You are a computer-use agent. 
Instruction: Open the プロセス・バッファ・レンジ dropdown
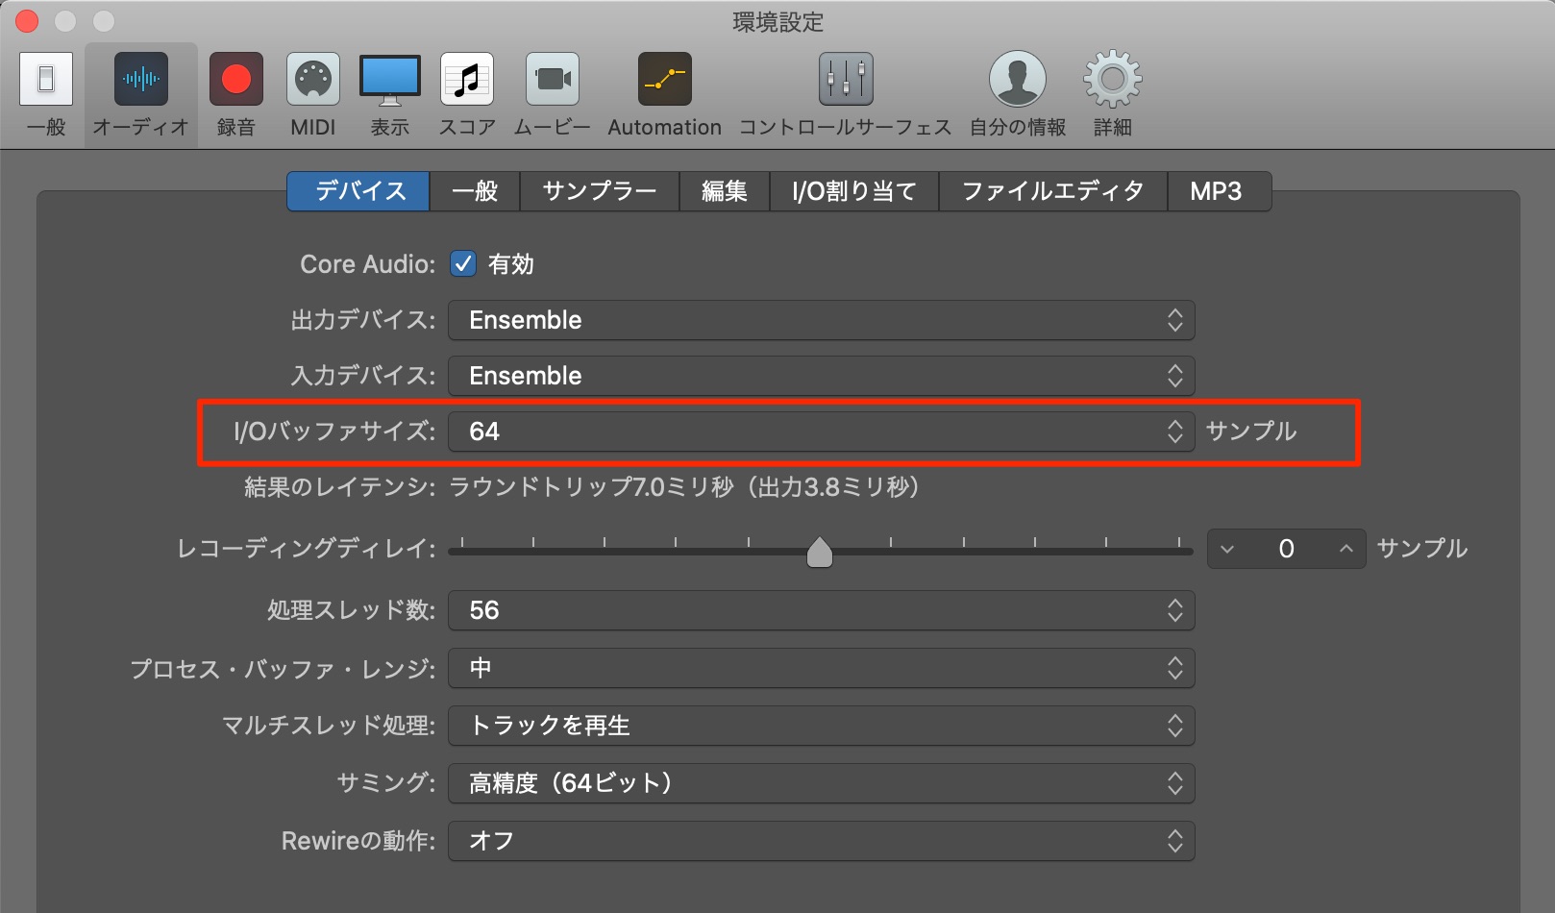click(822, 668)
